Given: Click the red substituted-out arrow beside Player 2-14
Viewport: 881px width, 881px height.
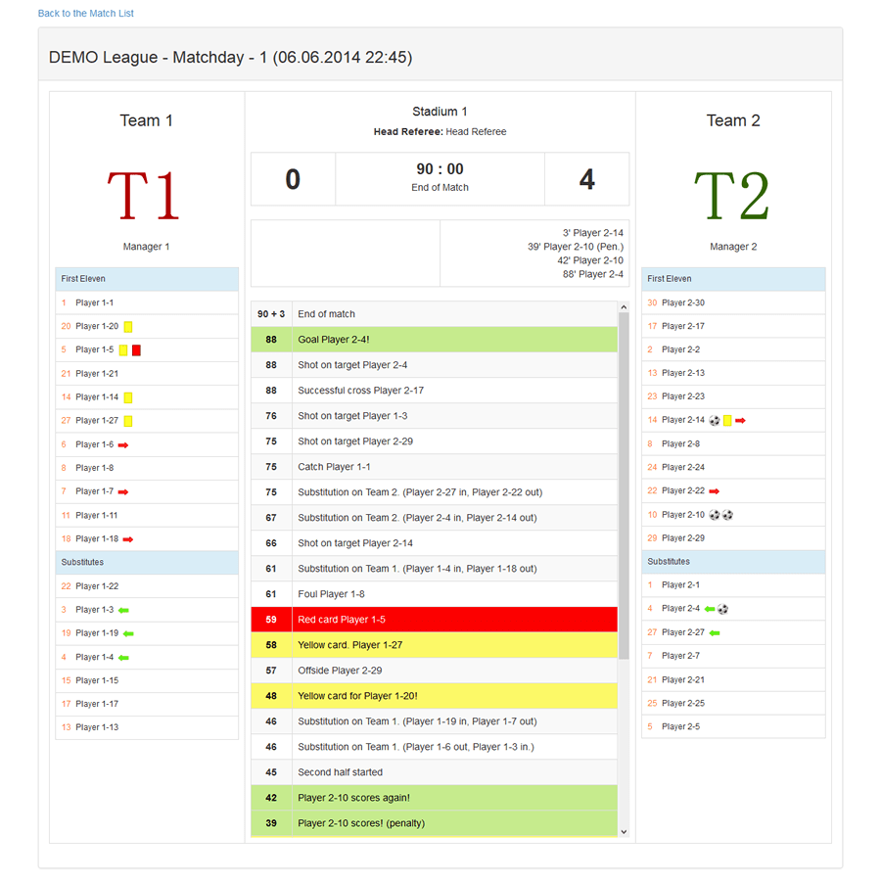Looking at the screenshot, I should tap(741, 420).
